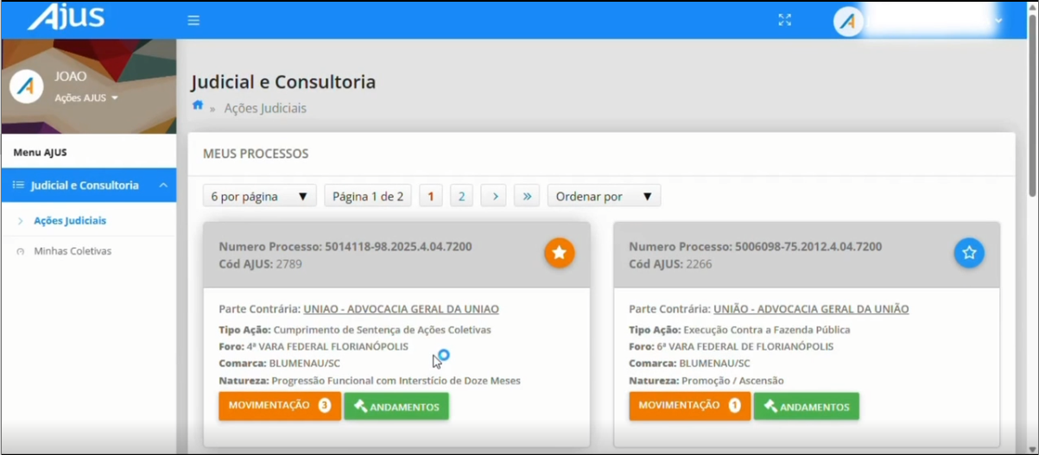Screen dimensions: 1039x455
Task: Click Cumprimento de Sentença de Ações Coletivas
Action: coord(383,330)
